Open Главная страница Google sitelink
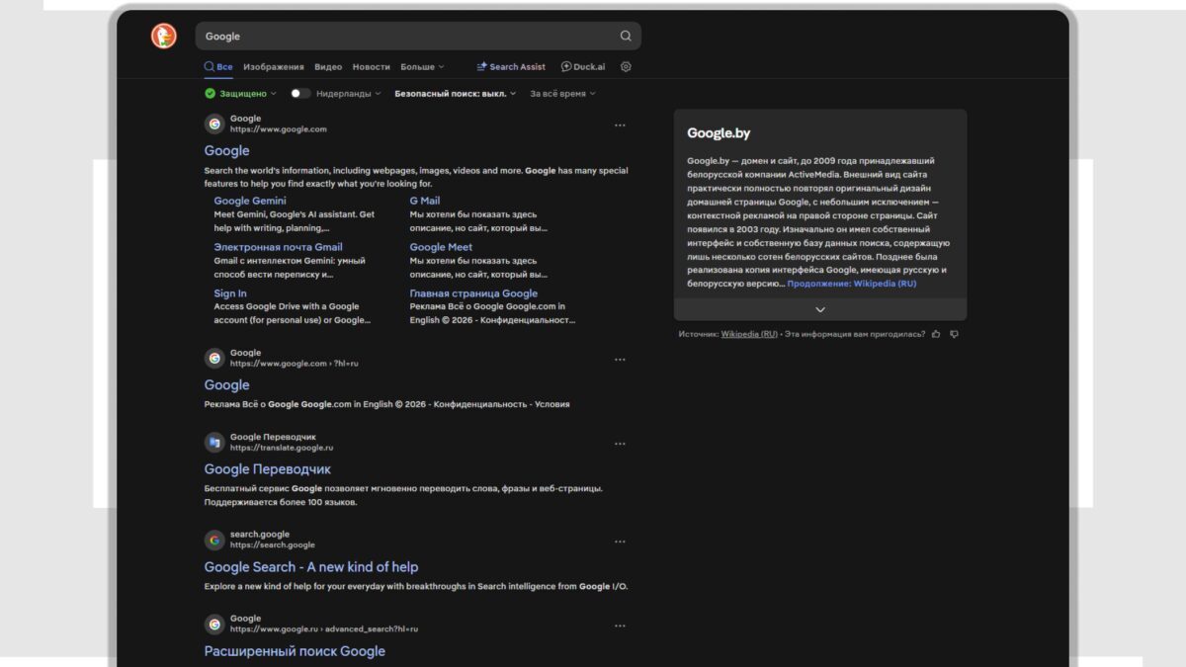This screenshot has width=1186, height=667. pos(473,293)
